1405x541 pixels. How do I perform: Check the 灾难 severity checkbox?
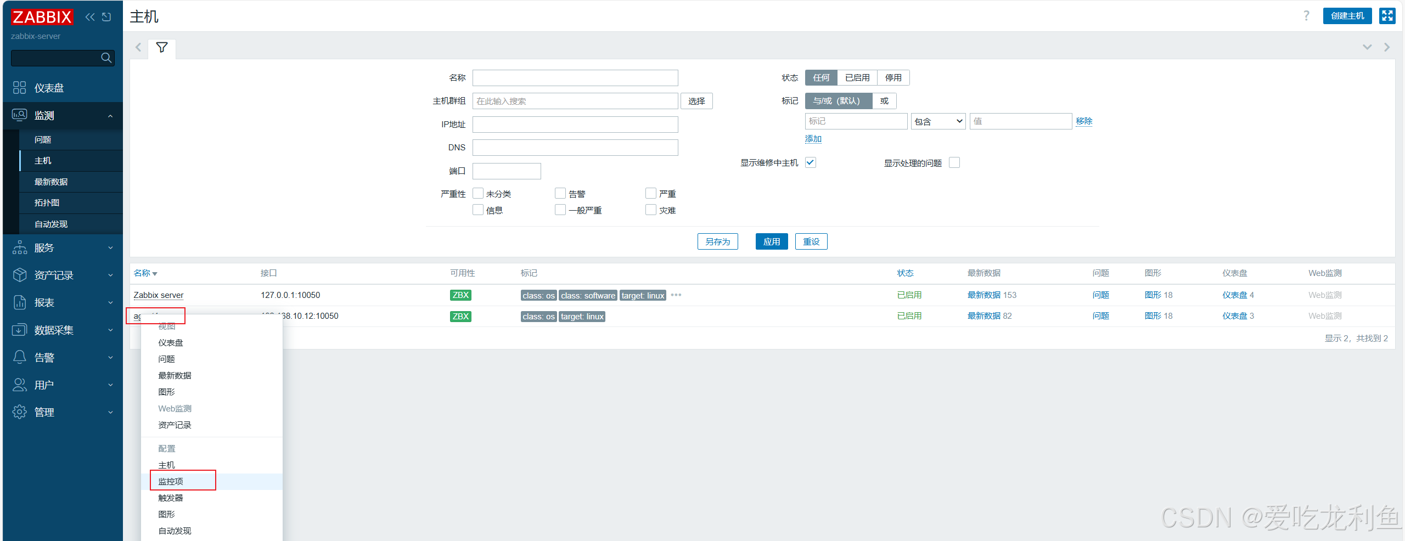[x=651, y=210]
